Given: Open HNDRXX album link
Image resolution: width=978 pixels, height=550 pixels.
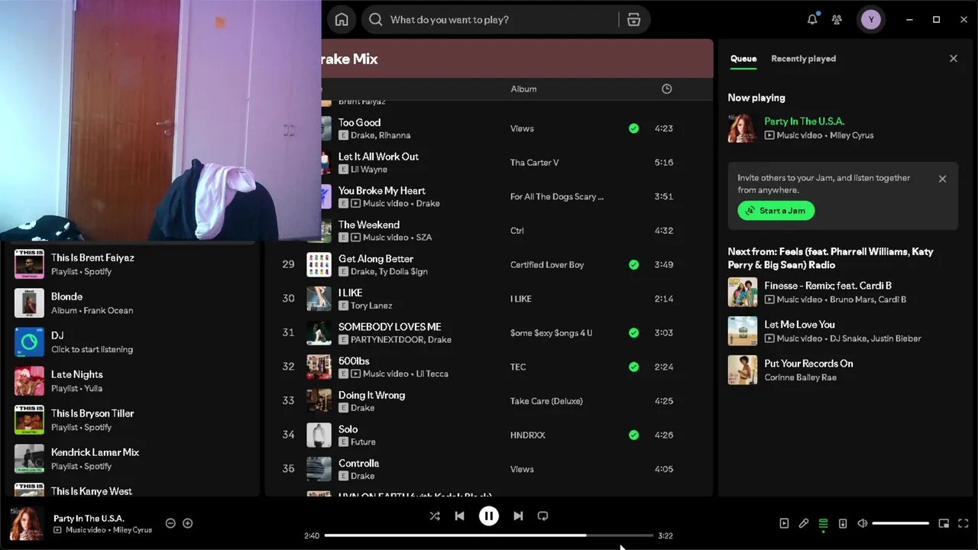Looking at the screenshot, I should [527, 435].
